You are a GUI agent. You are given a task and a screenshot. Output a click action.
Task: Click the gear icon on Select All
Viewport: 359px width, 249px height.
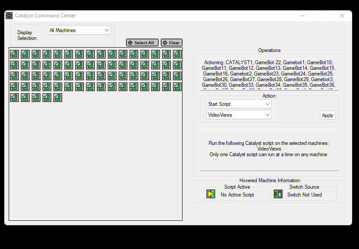tap(130, 43)
